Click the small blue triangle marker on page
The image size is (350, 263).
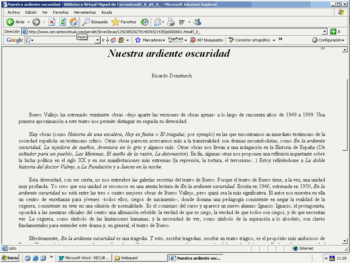click(323, 49)
